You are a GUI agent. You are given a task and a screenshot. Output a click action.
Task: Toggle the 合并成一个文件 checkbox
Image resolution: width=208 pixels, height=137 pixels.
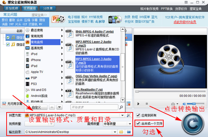point(138,124)
